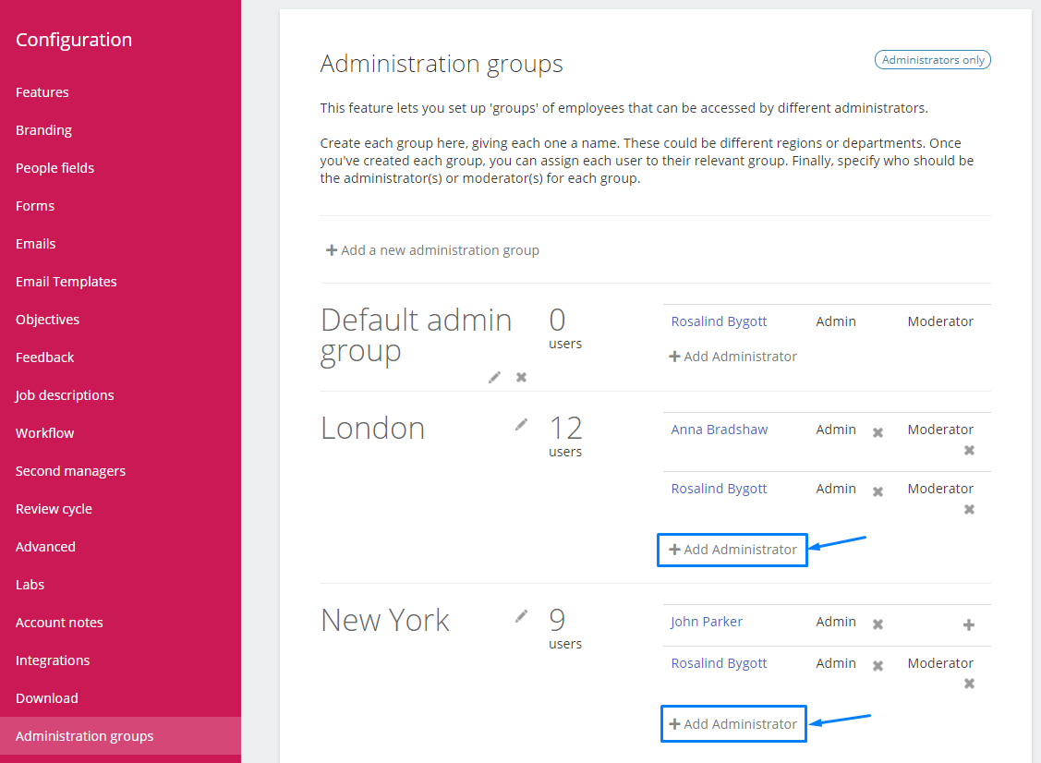Select Forms from the configuration menu
This screenshot has height=763, width=1041.
35,206
